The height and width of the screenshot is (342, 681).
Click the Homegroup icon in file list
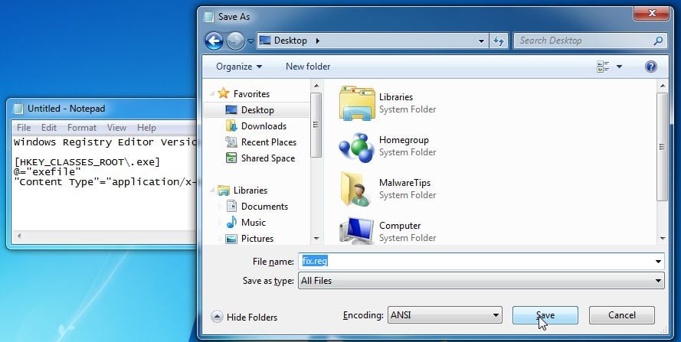(356, 147)
